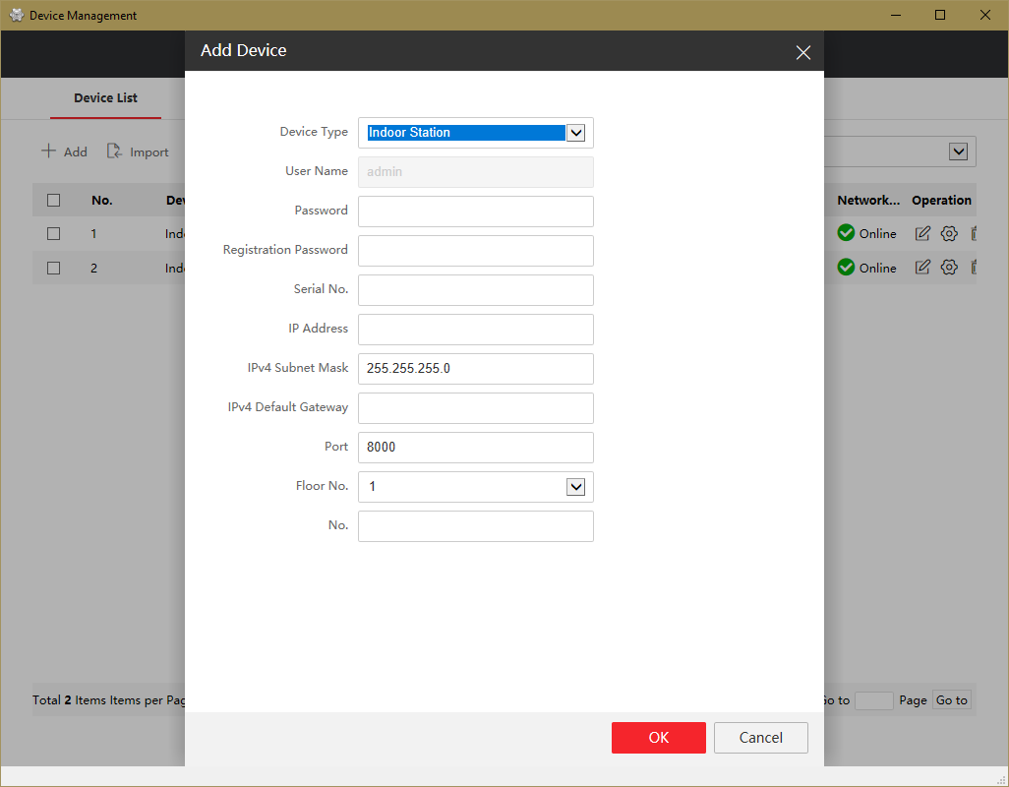Click the Password input field

click(x=476, y=212)
